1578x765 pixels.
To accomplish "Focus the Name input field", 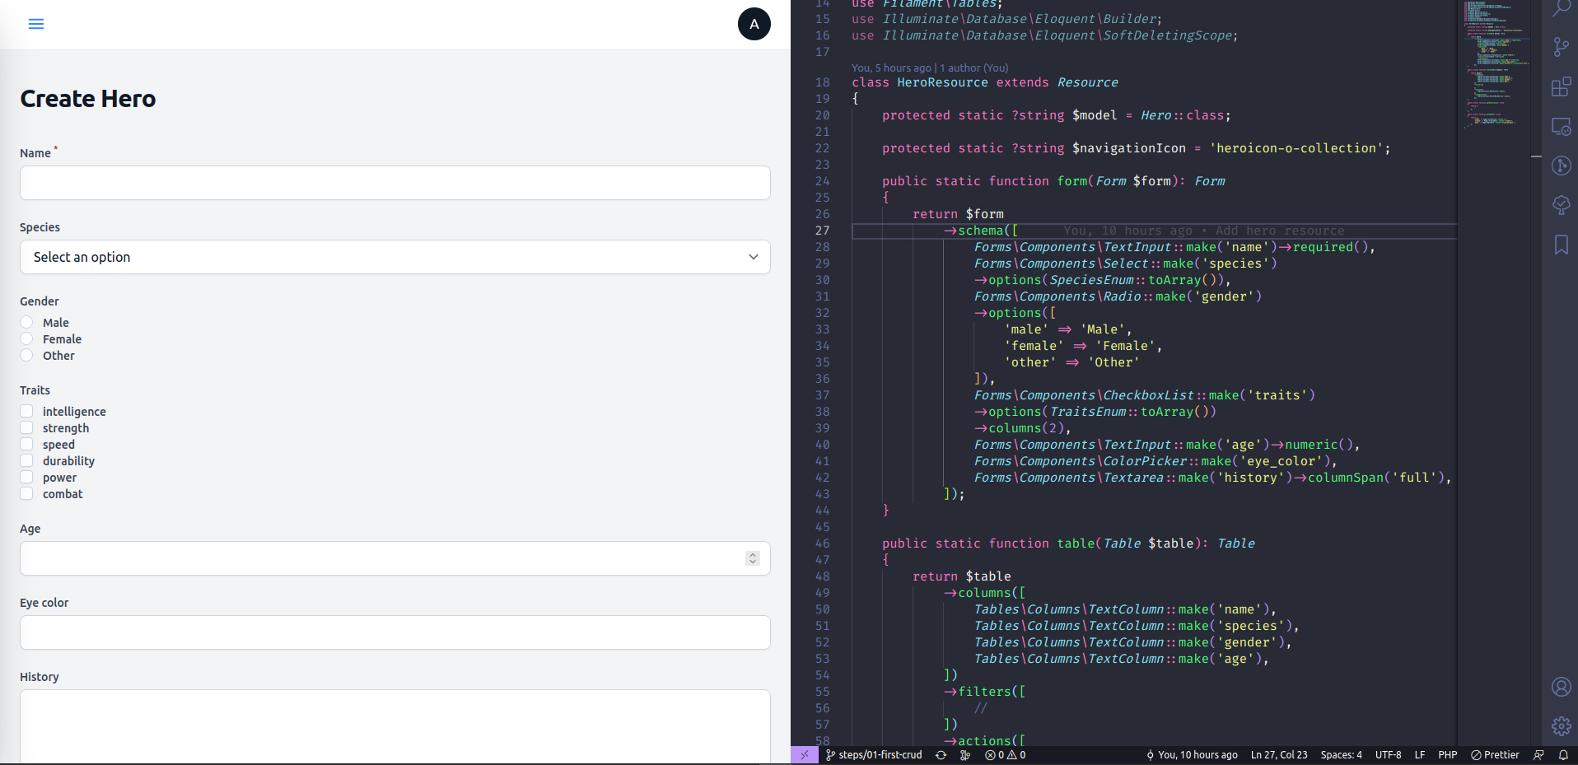I will click(x=395, y=183).
